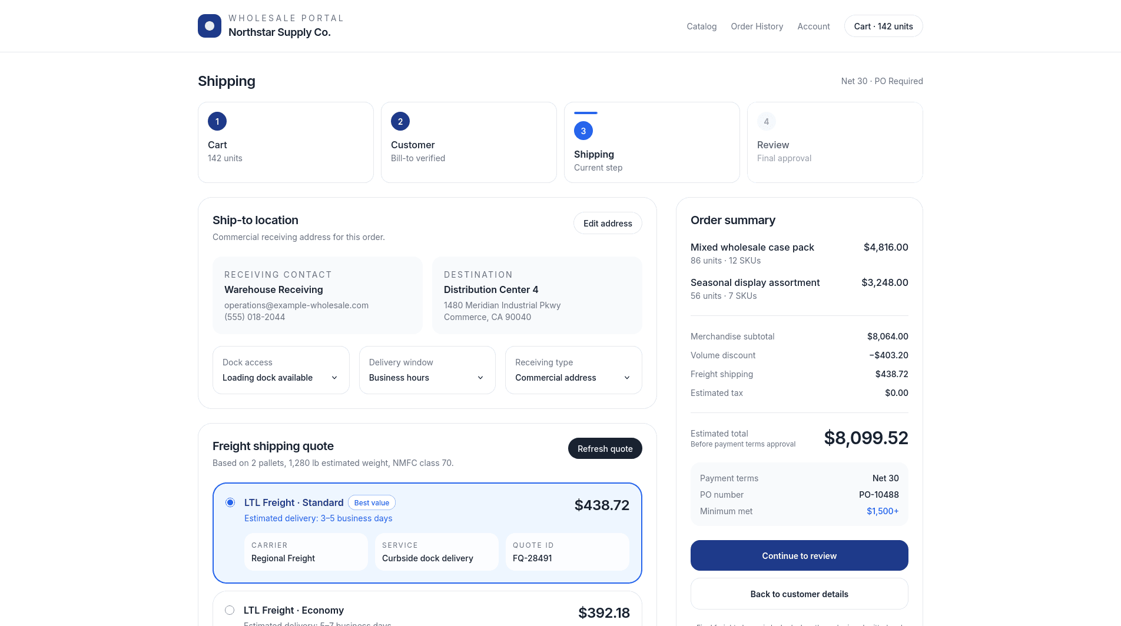
Task: Click the $1,500+ minimum met link
Action: click(x=883, y=511)
